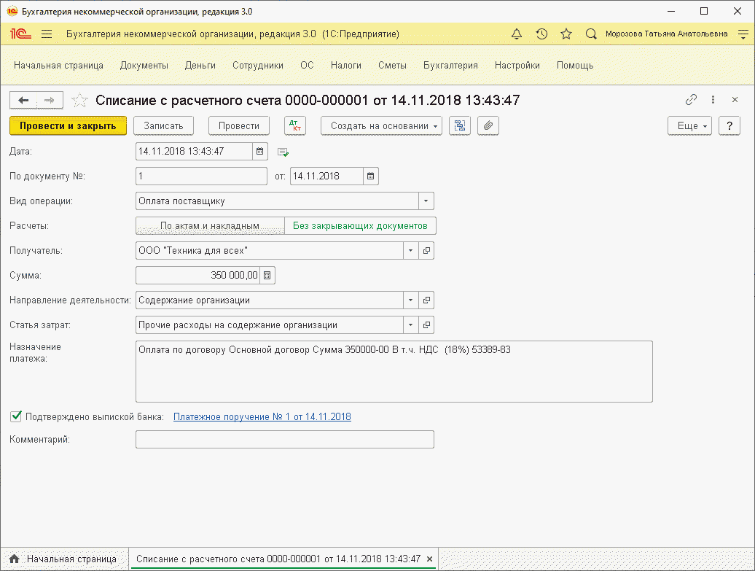Expand the Вид операции dropdown

(426, 201)
